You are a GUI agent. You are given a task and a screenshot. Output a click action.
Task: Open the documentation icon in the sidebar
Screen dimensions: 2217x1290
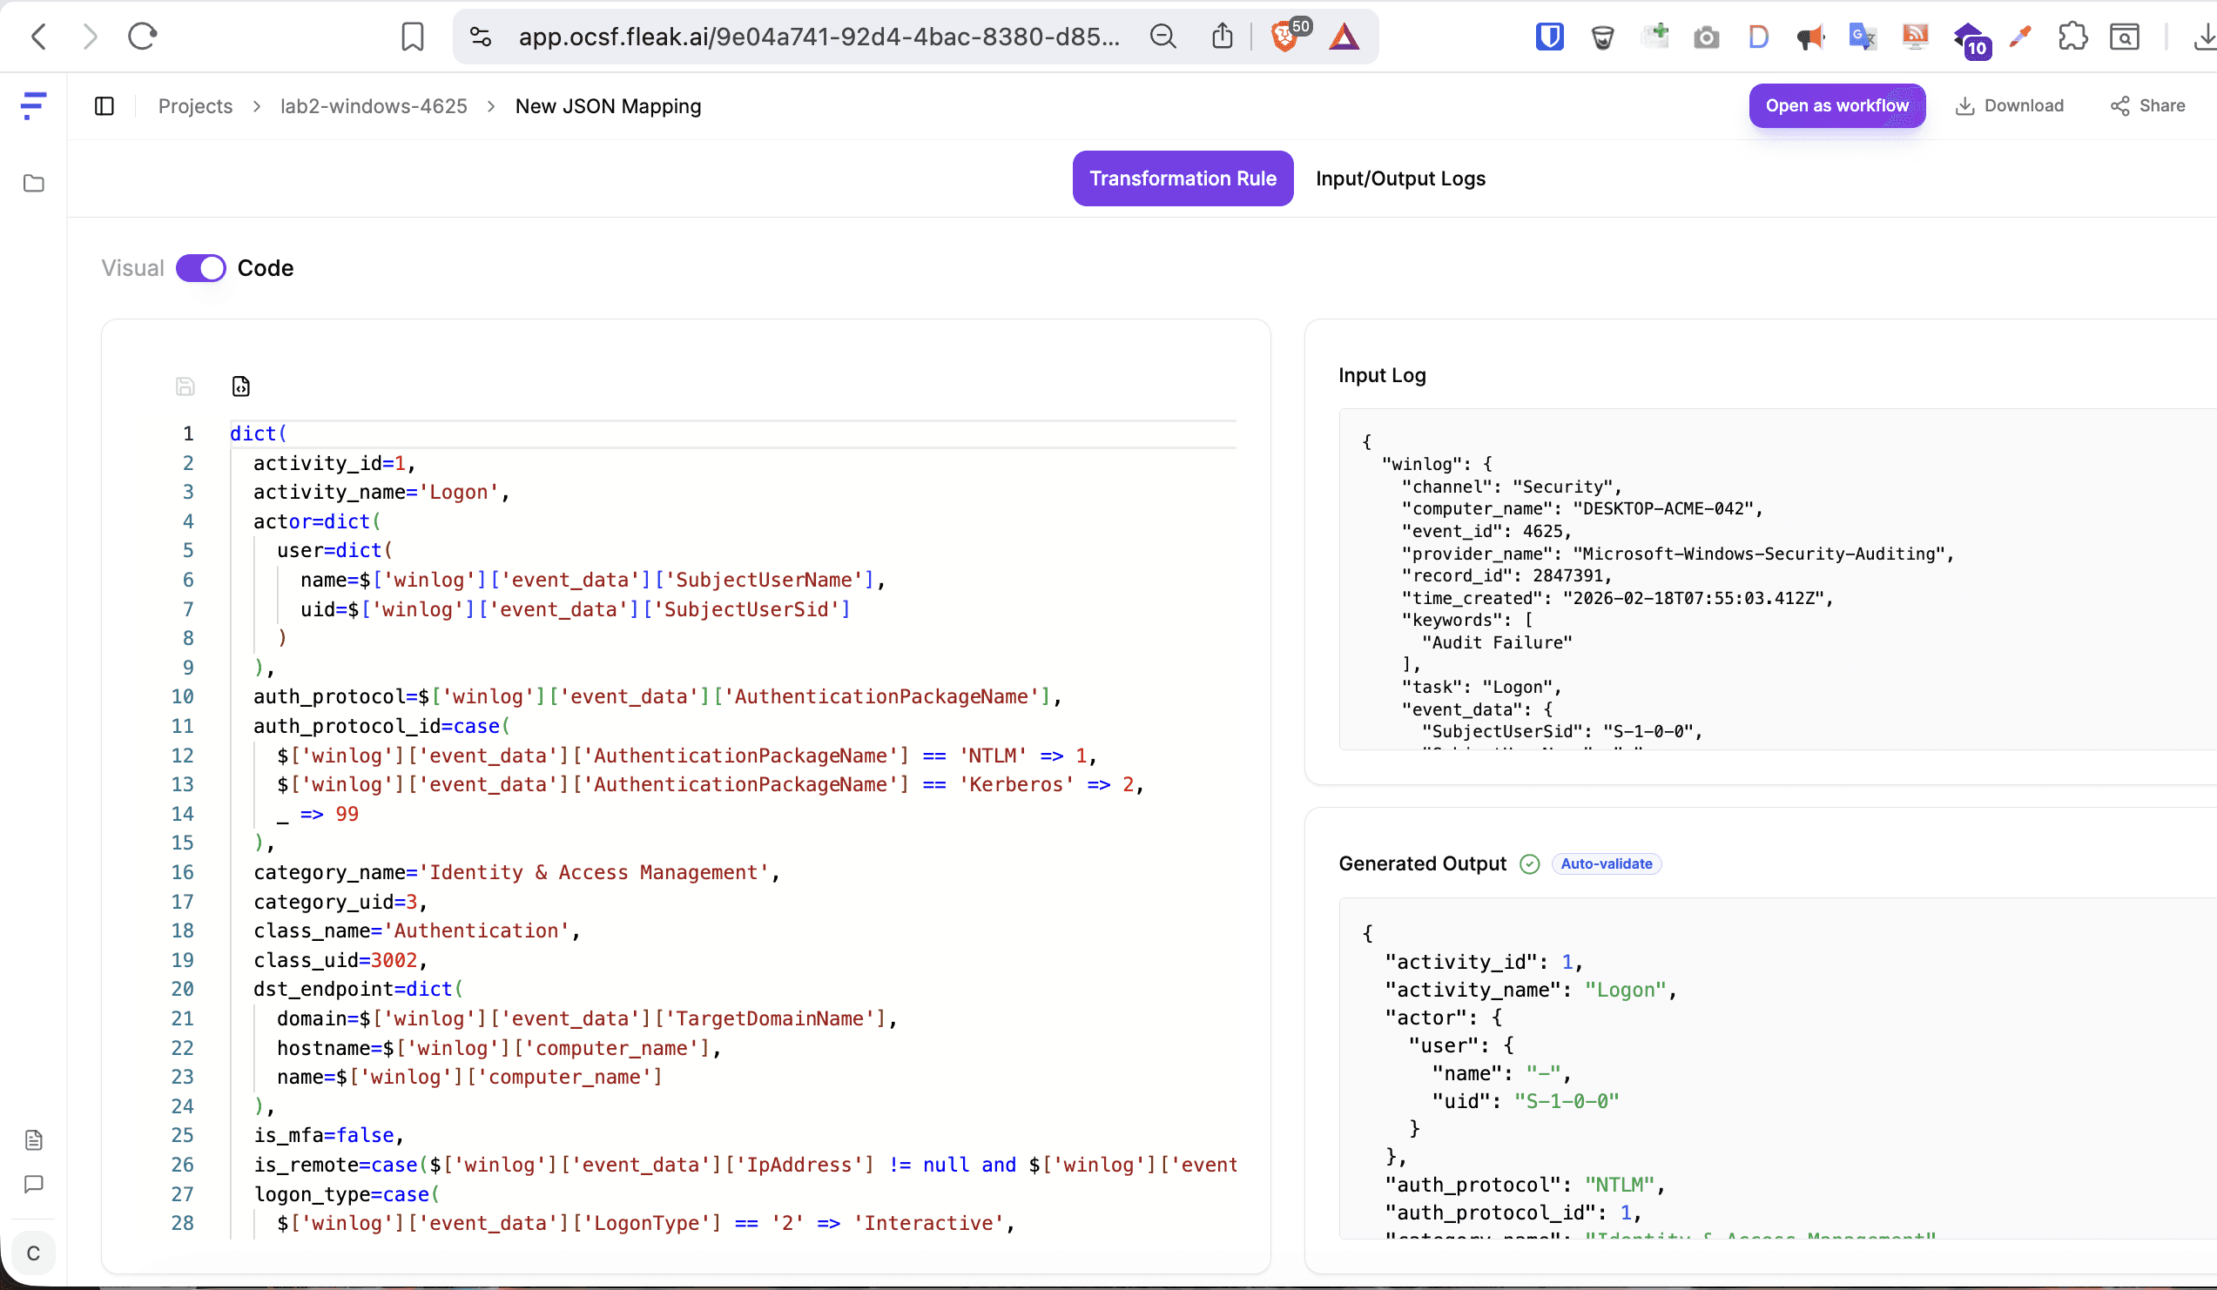click(33, 1140)
